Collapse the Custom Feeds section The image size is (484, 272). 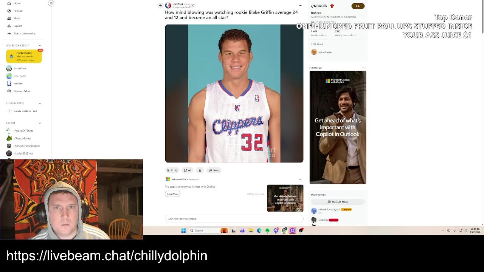(x=40, y=103)
